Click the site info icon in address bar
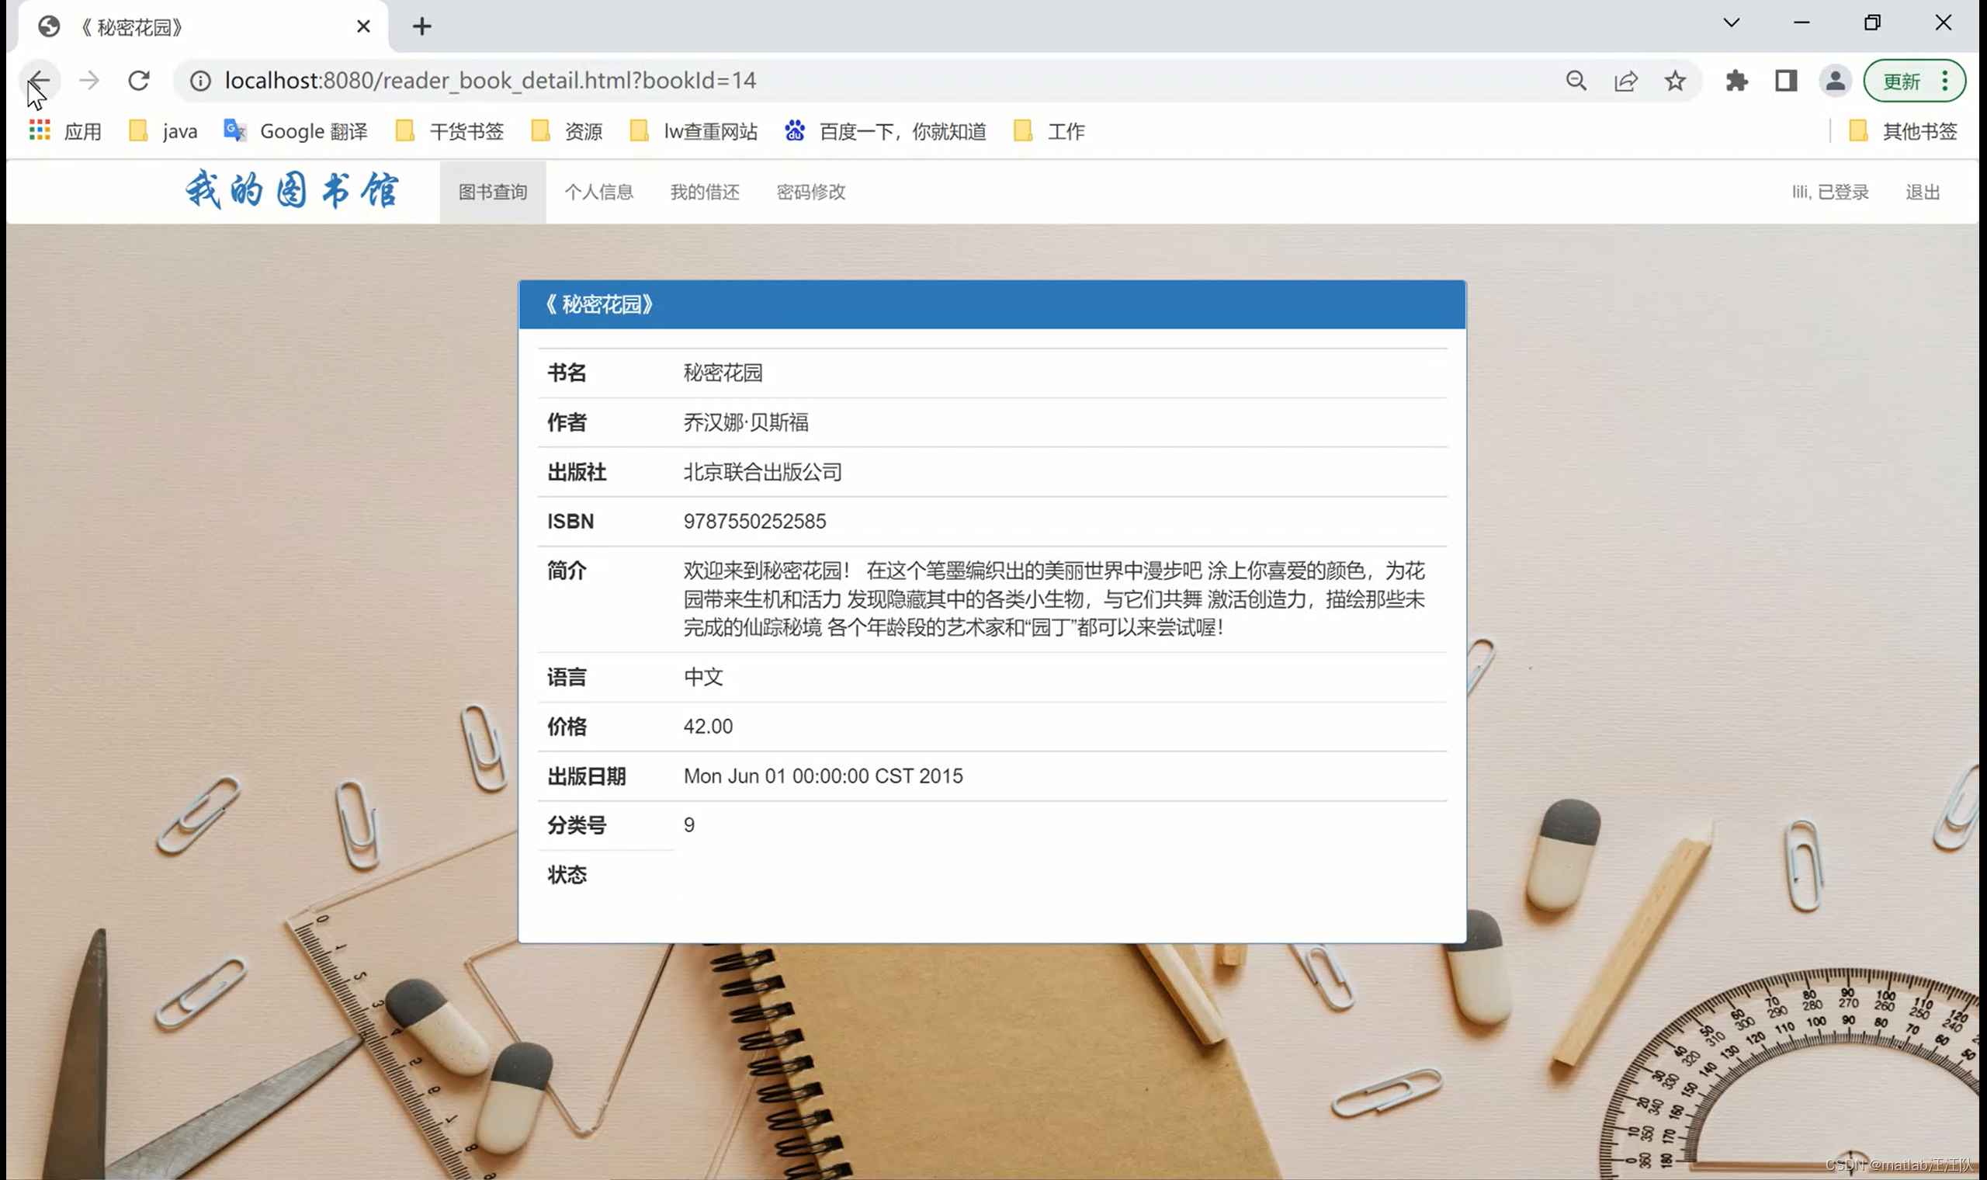This screenshot has height=1180, width=1987. (x=200, y=80)
